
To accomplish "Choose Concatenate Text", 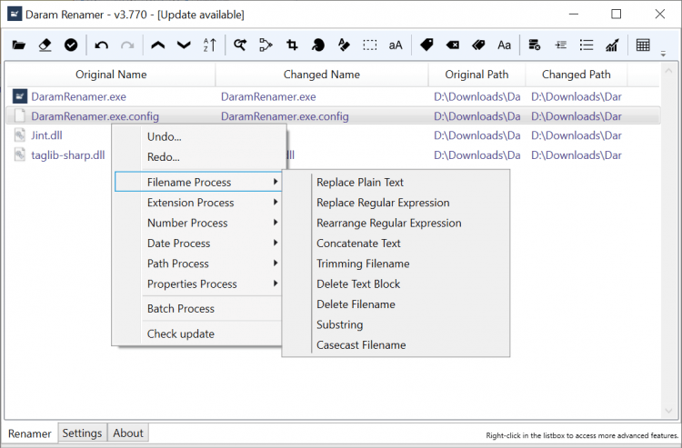I will 396,244.
